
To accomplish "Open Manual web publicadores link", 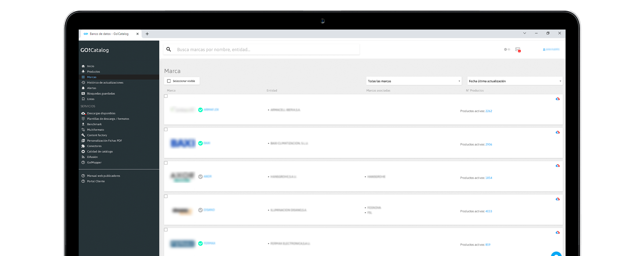I will click(x=104, y=176).
